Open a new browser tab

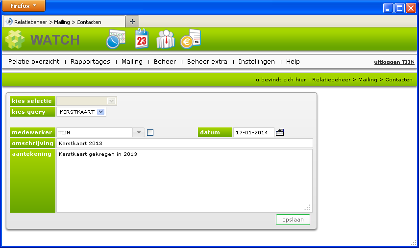(132, 22)
